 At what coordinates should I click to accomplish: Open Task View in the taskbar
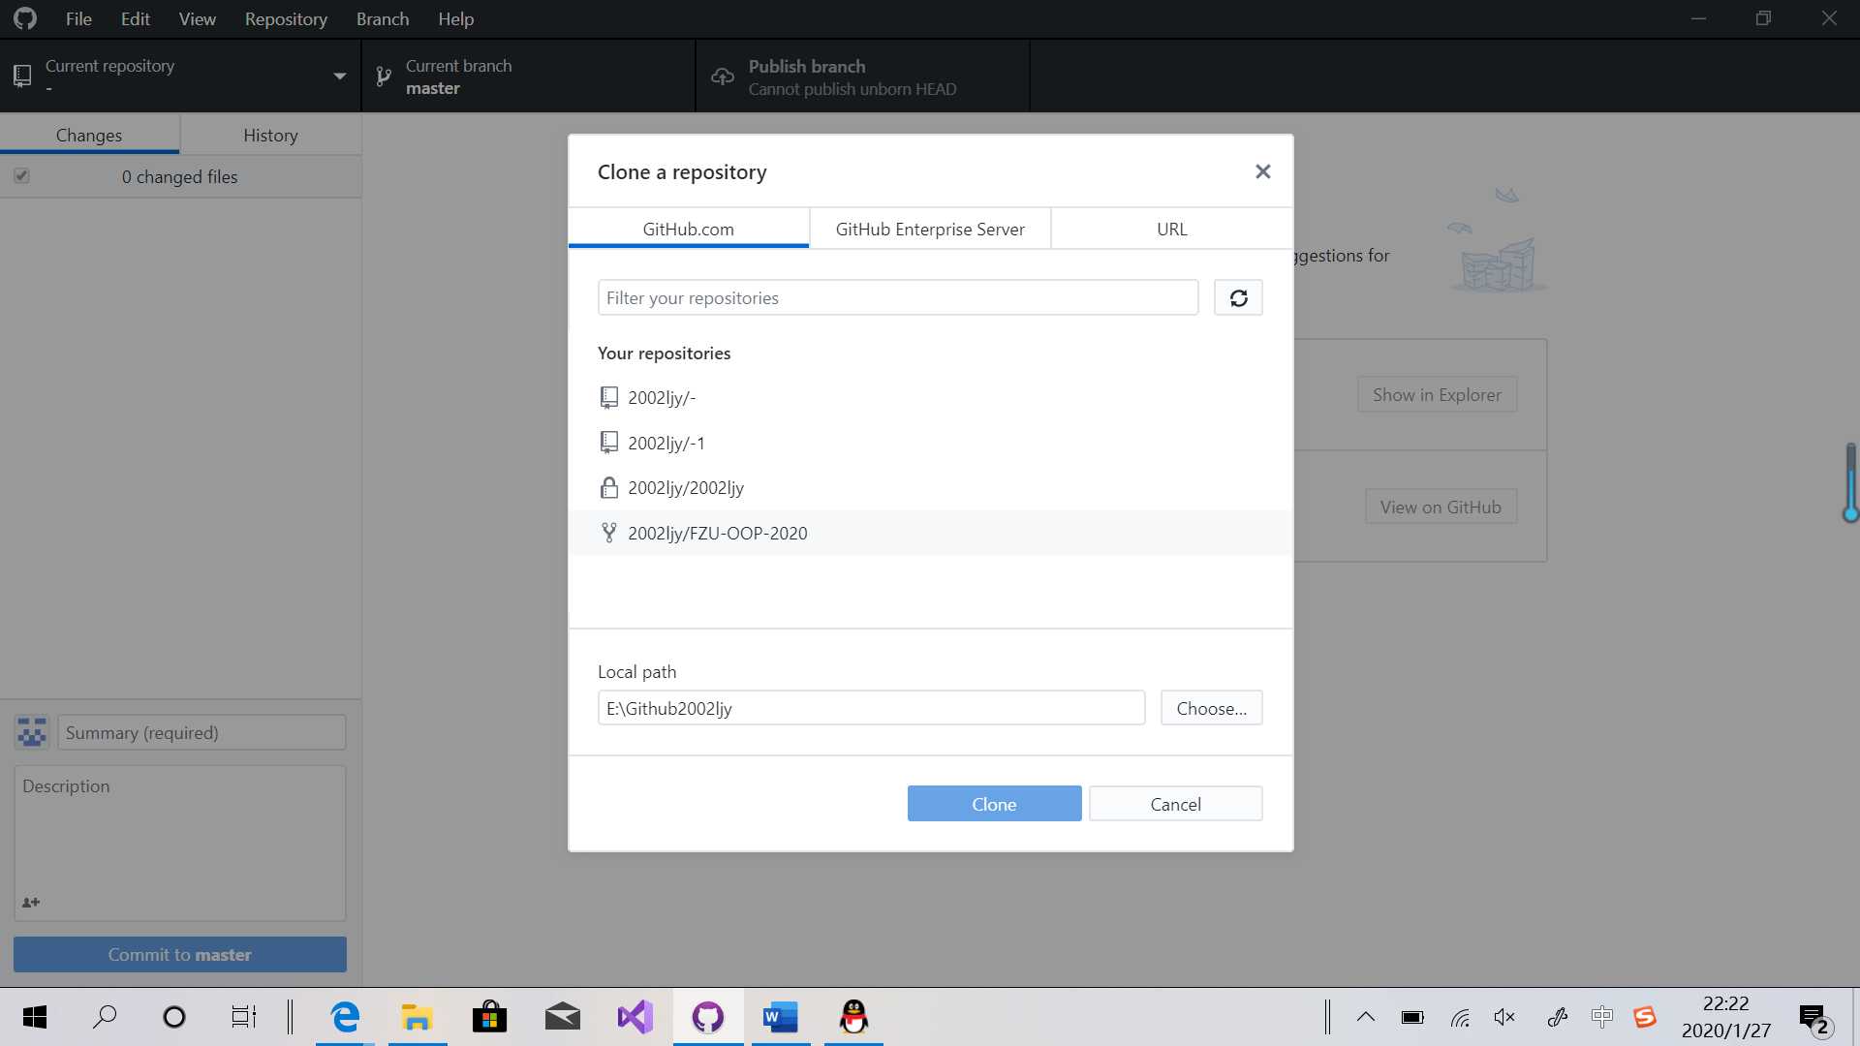tap(243, 1017)
